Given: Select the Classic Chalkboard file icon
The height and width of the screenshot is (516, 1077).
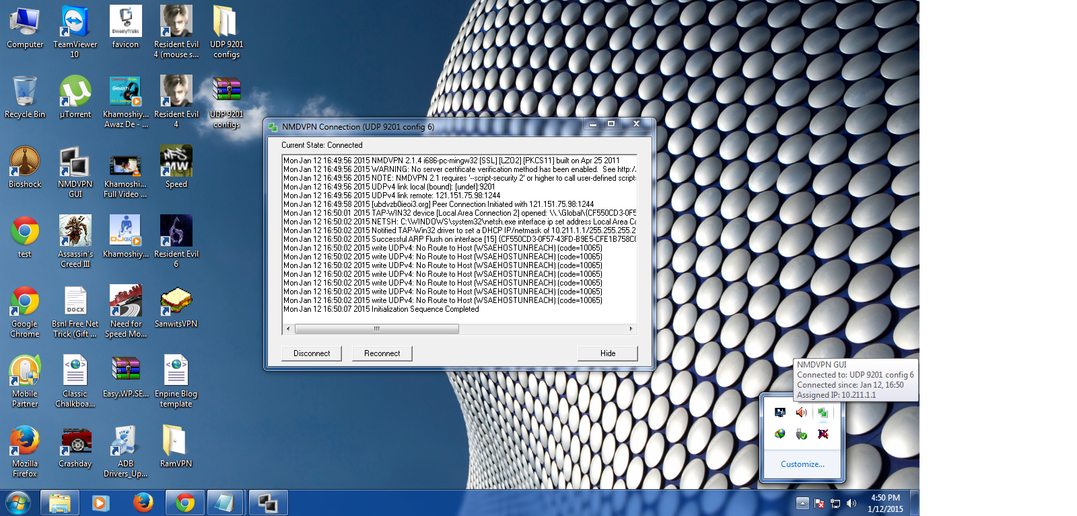Looking at the screenshot, I should [x=75, y=381].
